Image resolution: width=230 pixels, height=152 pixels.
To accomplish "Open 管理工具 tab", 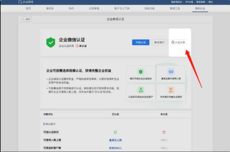I will (175, 8).
